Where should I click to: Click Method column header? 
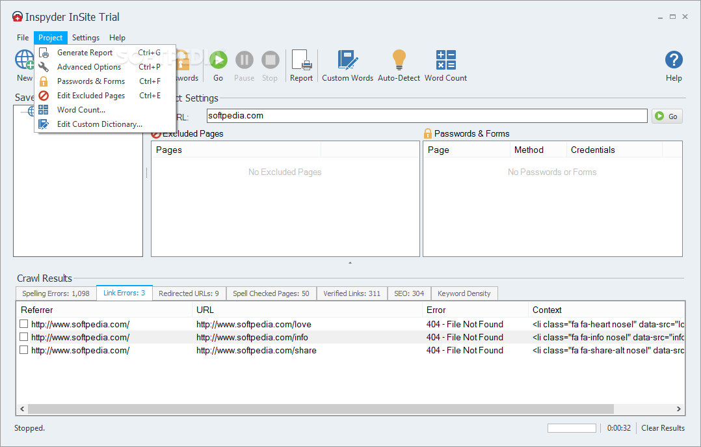538,150
